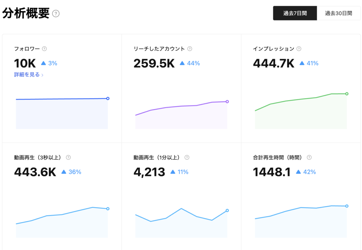Click endpoint marker on 動画再生（3秒以上） chart
362x250 pixels.
[108, 209]
